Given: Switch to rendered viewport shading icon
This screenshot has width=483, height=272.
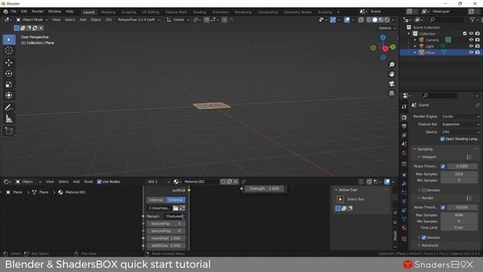Looking at the screenshot, I should (387, 20).
